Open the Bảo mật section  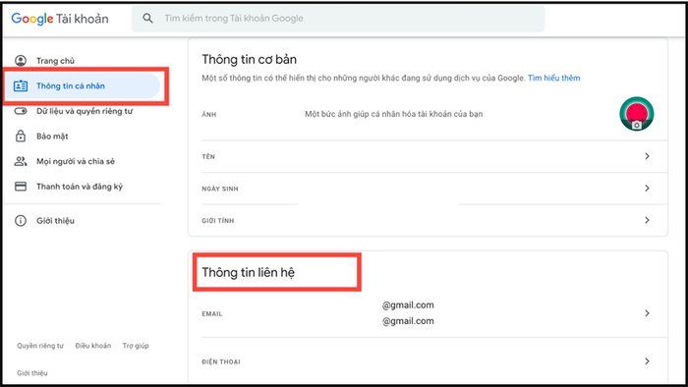52,137
